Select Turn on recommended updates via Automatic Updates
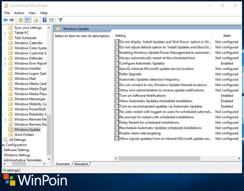The width and height of the screenshot is (244, 191). click(x=161, y=107)
